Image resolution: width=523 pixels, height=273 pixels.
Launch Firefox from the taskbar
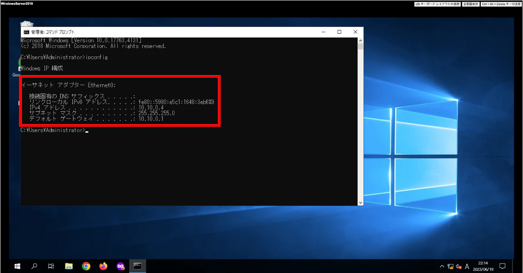[103, 266]
